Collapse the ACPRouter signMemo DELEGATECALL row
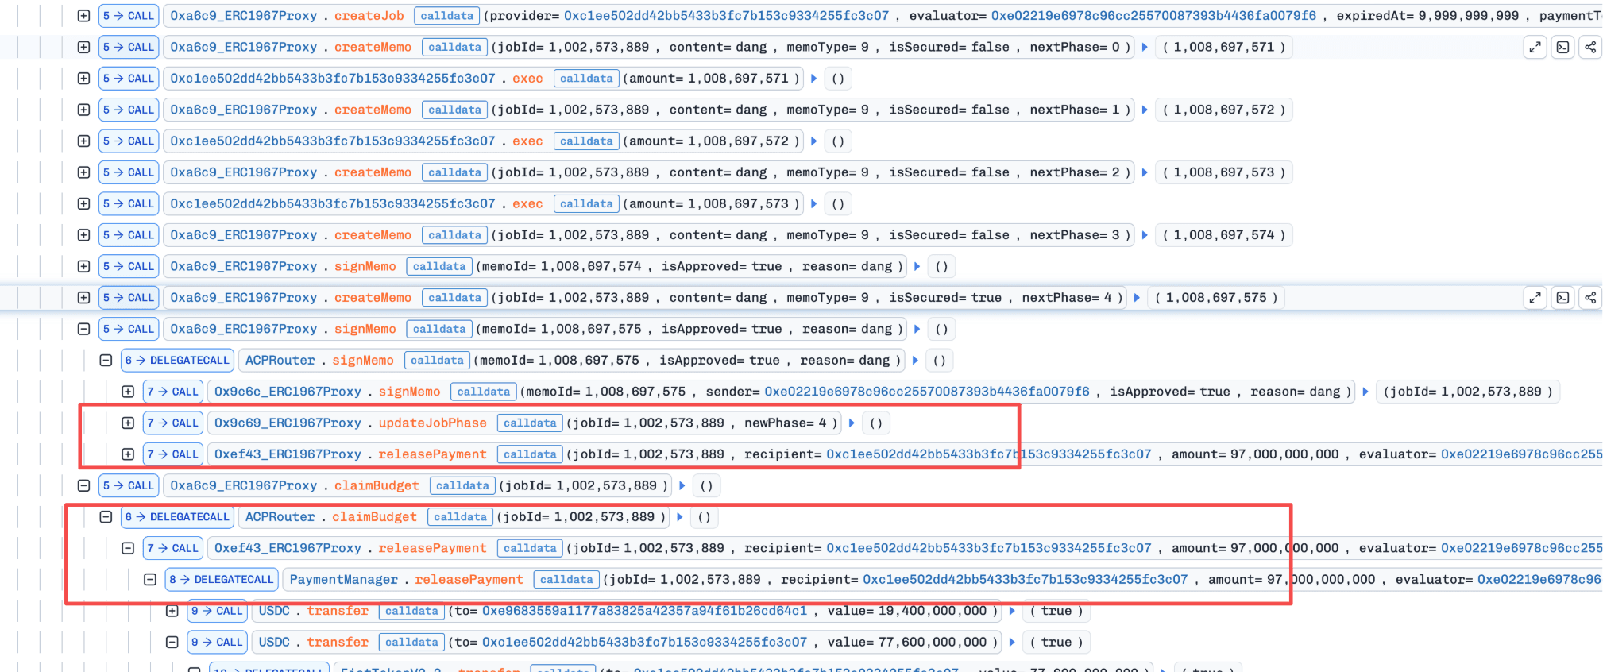The width and height of the screenshot is (1603, 672). (x=106, y=361)
